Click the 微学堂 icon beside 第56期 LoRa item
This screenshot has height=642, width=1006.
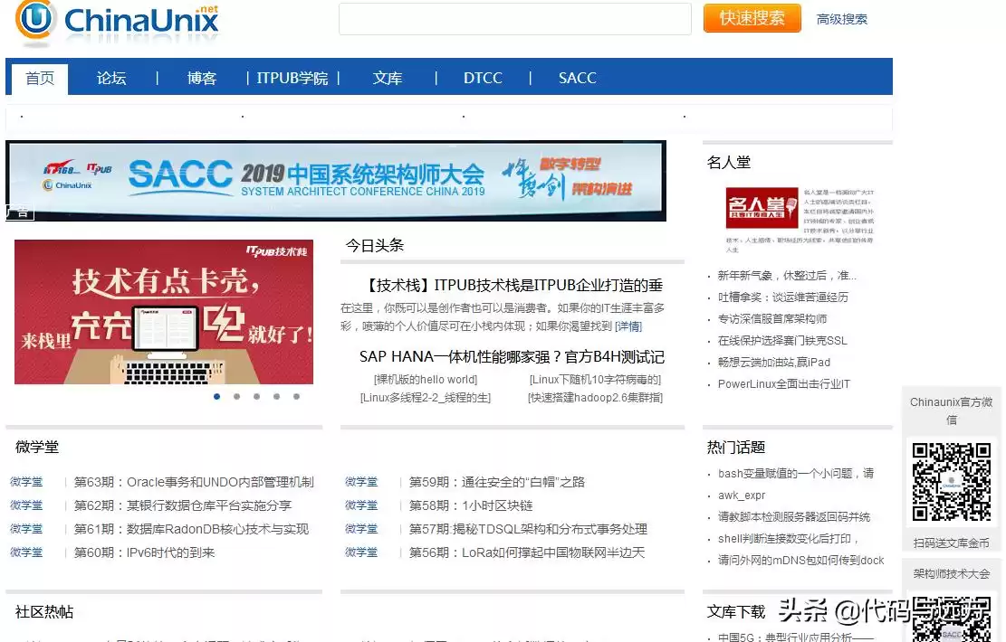[x=362, y=552]
